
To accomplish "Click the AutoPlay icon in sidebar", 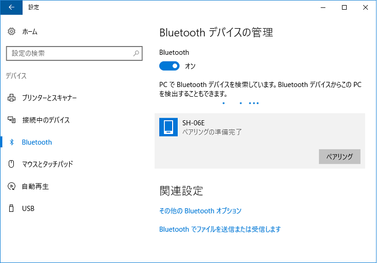I will click(11, 186).
